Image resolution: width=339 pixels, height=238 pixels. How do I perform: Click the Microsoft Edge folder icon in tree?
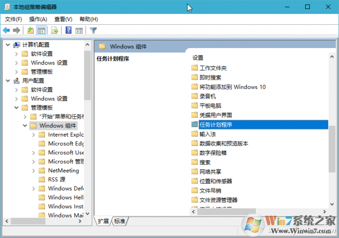click(x=42, y=143)
